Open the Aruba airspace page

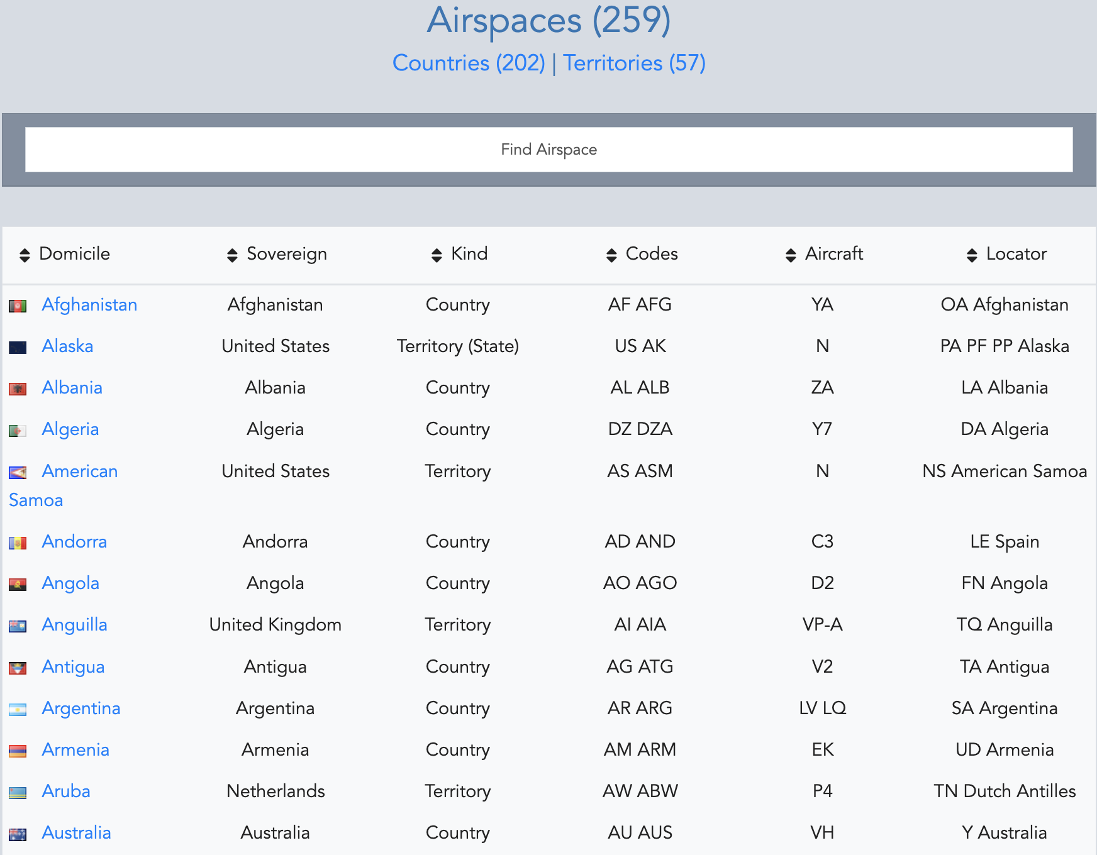tap(66, 792)
